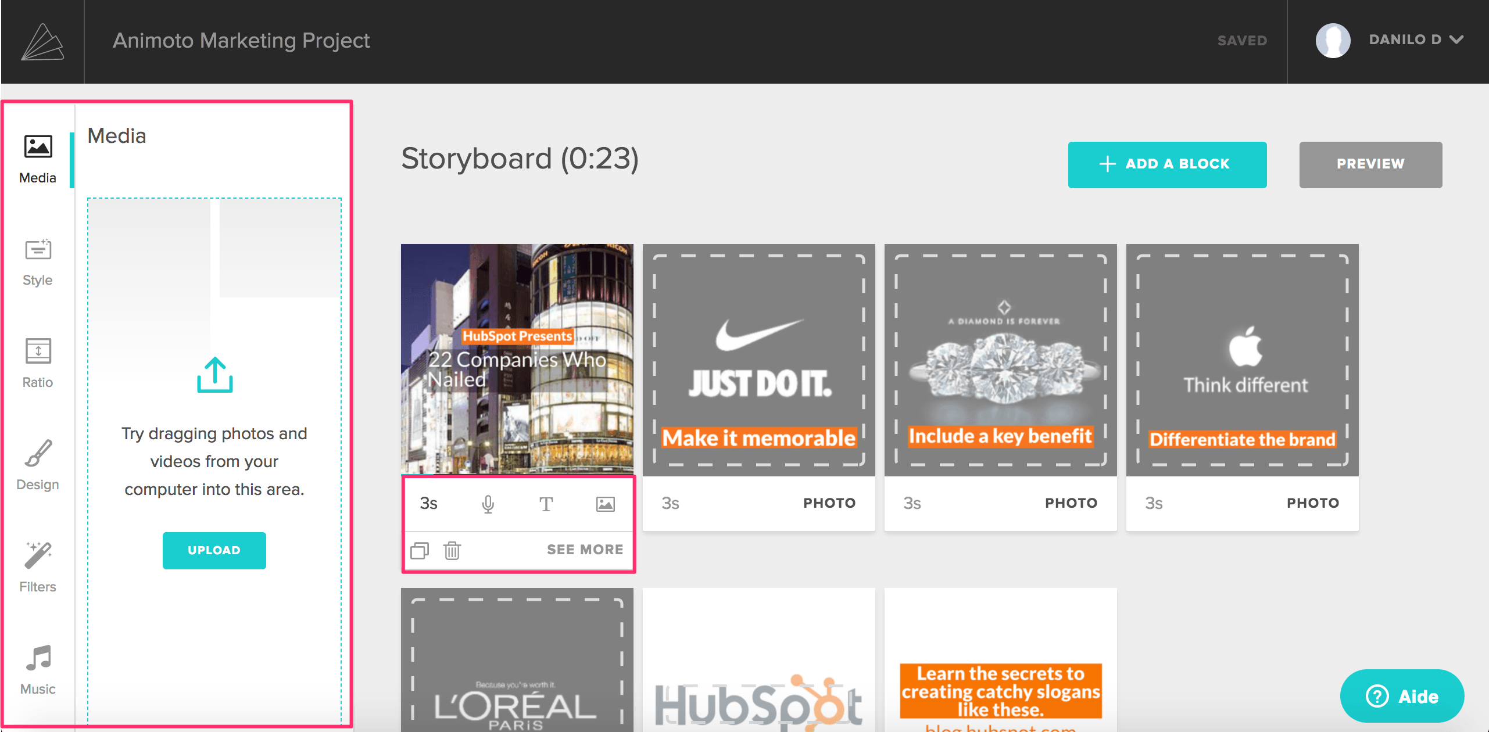Click the Storyboard (0:23) heading
This screenshot has width=1489, height=732.
520,159
